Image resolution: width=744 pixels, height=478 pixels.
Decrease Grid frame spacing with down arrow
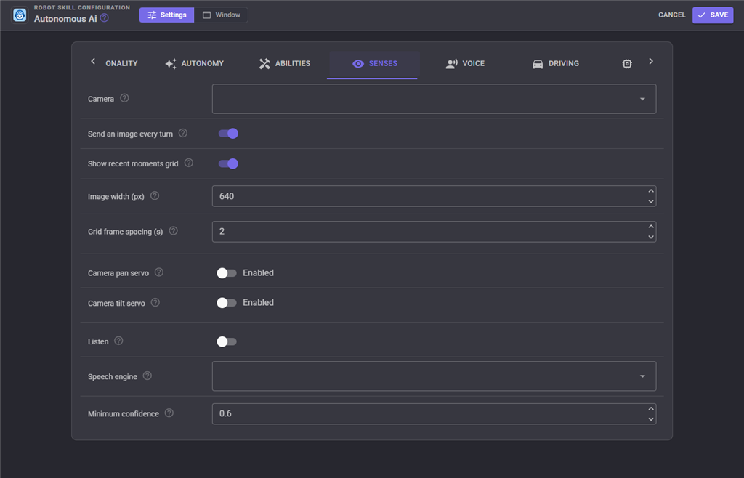[x=650, y=237]
